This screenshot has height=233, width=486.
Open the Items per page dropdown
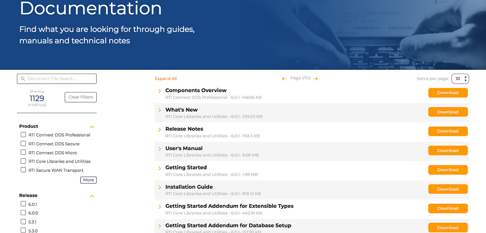coord(460,79)
